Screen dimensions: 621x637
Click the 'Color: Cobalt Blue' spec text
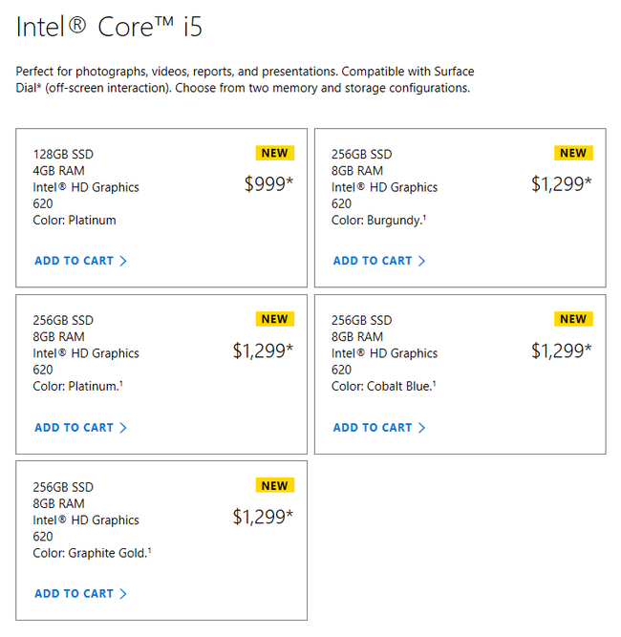(x=383, y=386)
